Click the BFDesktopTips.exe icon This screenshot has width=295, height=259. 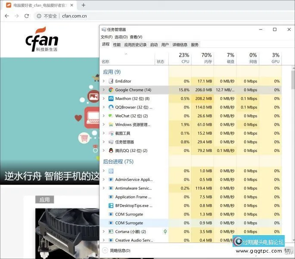(111, 205)
